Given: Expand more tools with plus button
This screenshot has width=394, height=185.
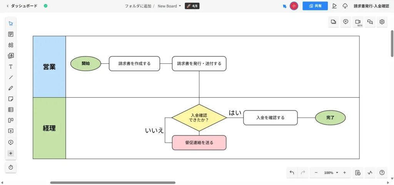Looking at the screenshot, I should pos(11,153).
